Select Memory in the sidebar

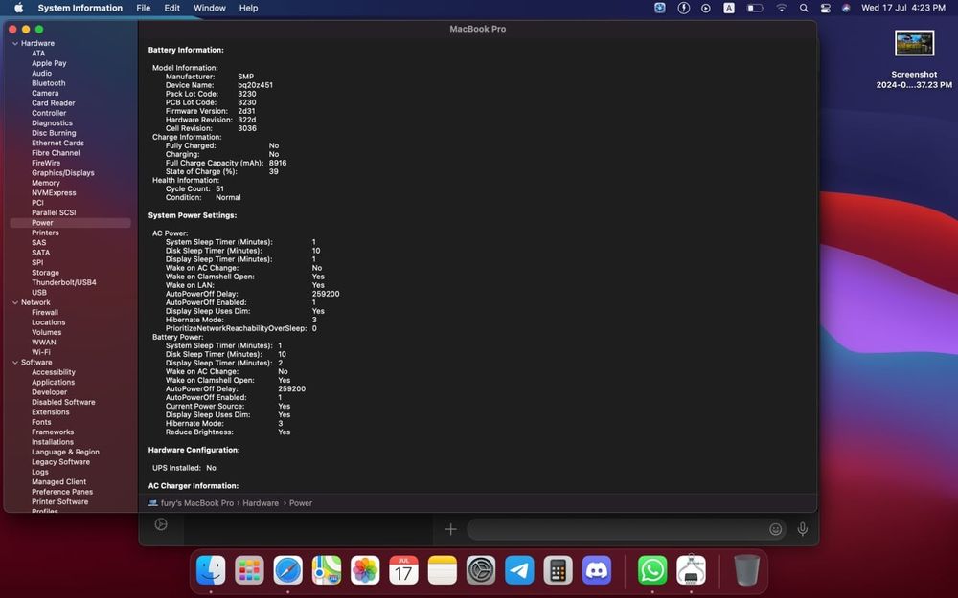click(46, 183)
